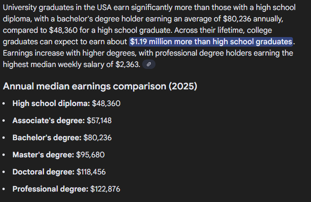Click the Professional degree list label
311x202 pixels.
pos(50,189)
